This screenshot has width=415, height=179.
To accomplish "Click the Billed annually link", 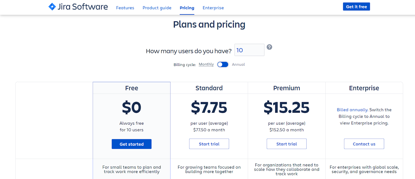I will tap(352, 110).
